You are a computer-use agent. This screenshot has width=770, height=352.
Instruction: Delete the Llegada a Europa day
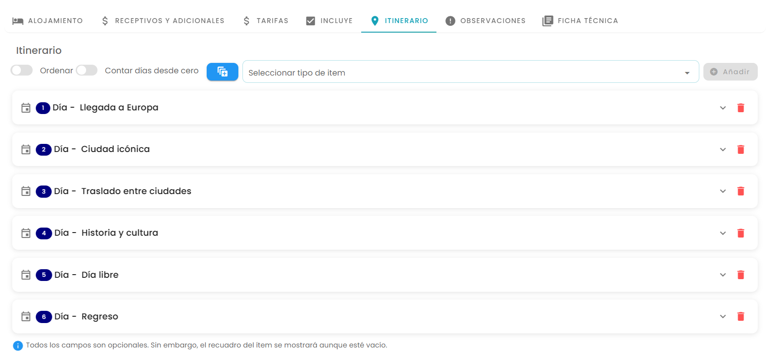click(x=741, y=108)
